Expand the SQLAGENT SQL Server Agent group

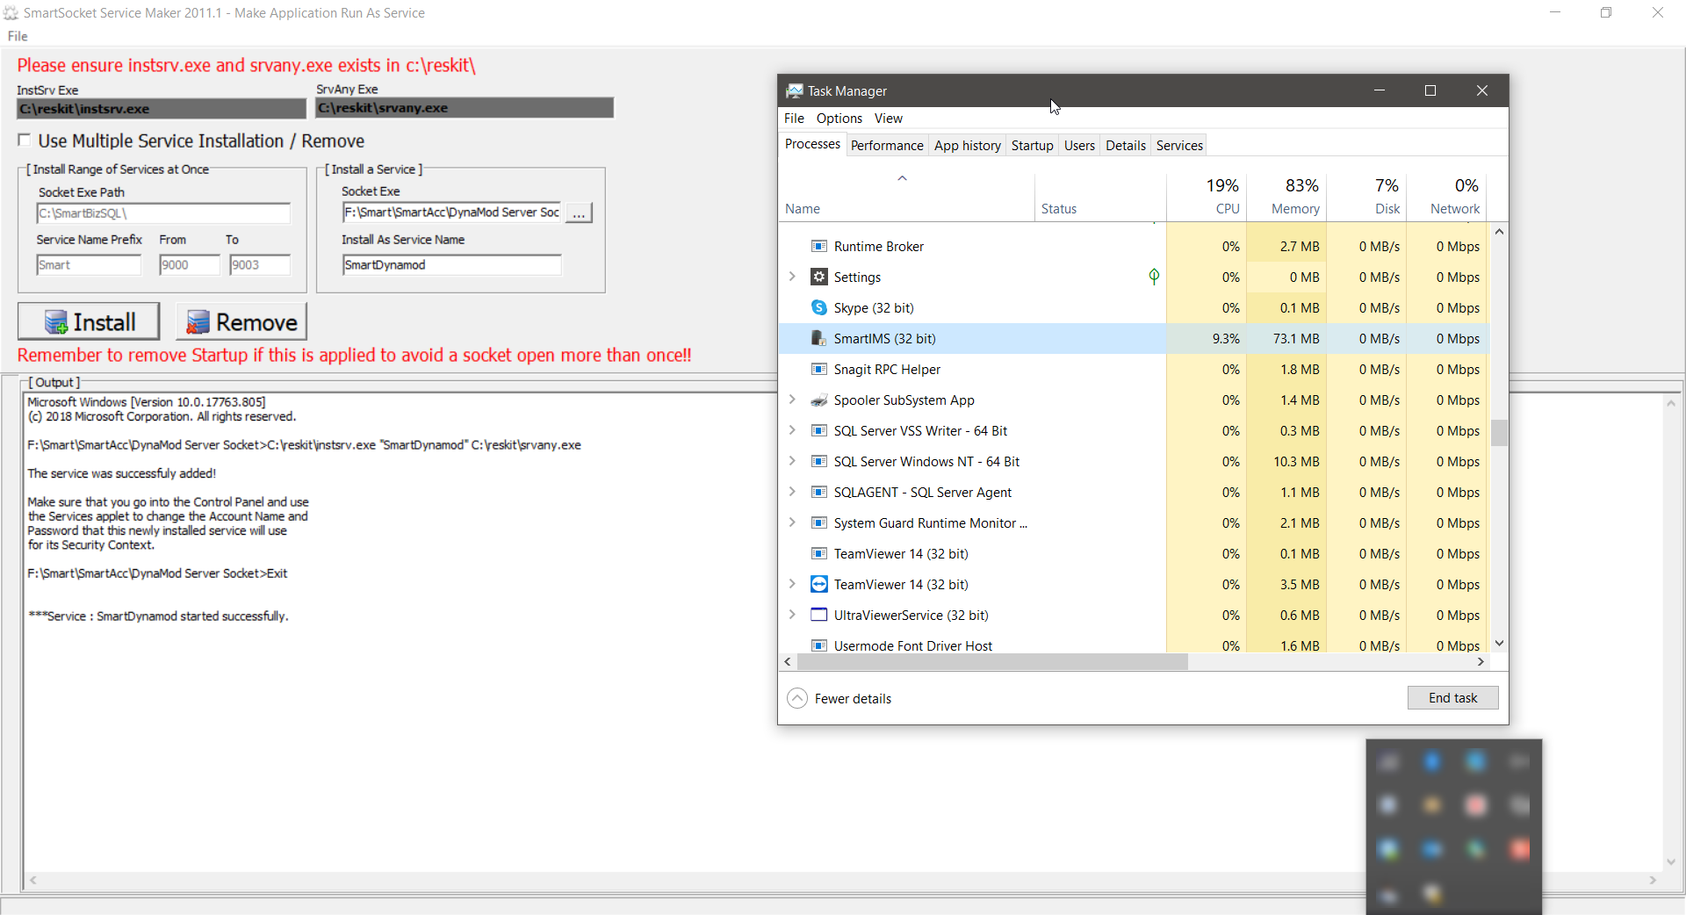792,492
